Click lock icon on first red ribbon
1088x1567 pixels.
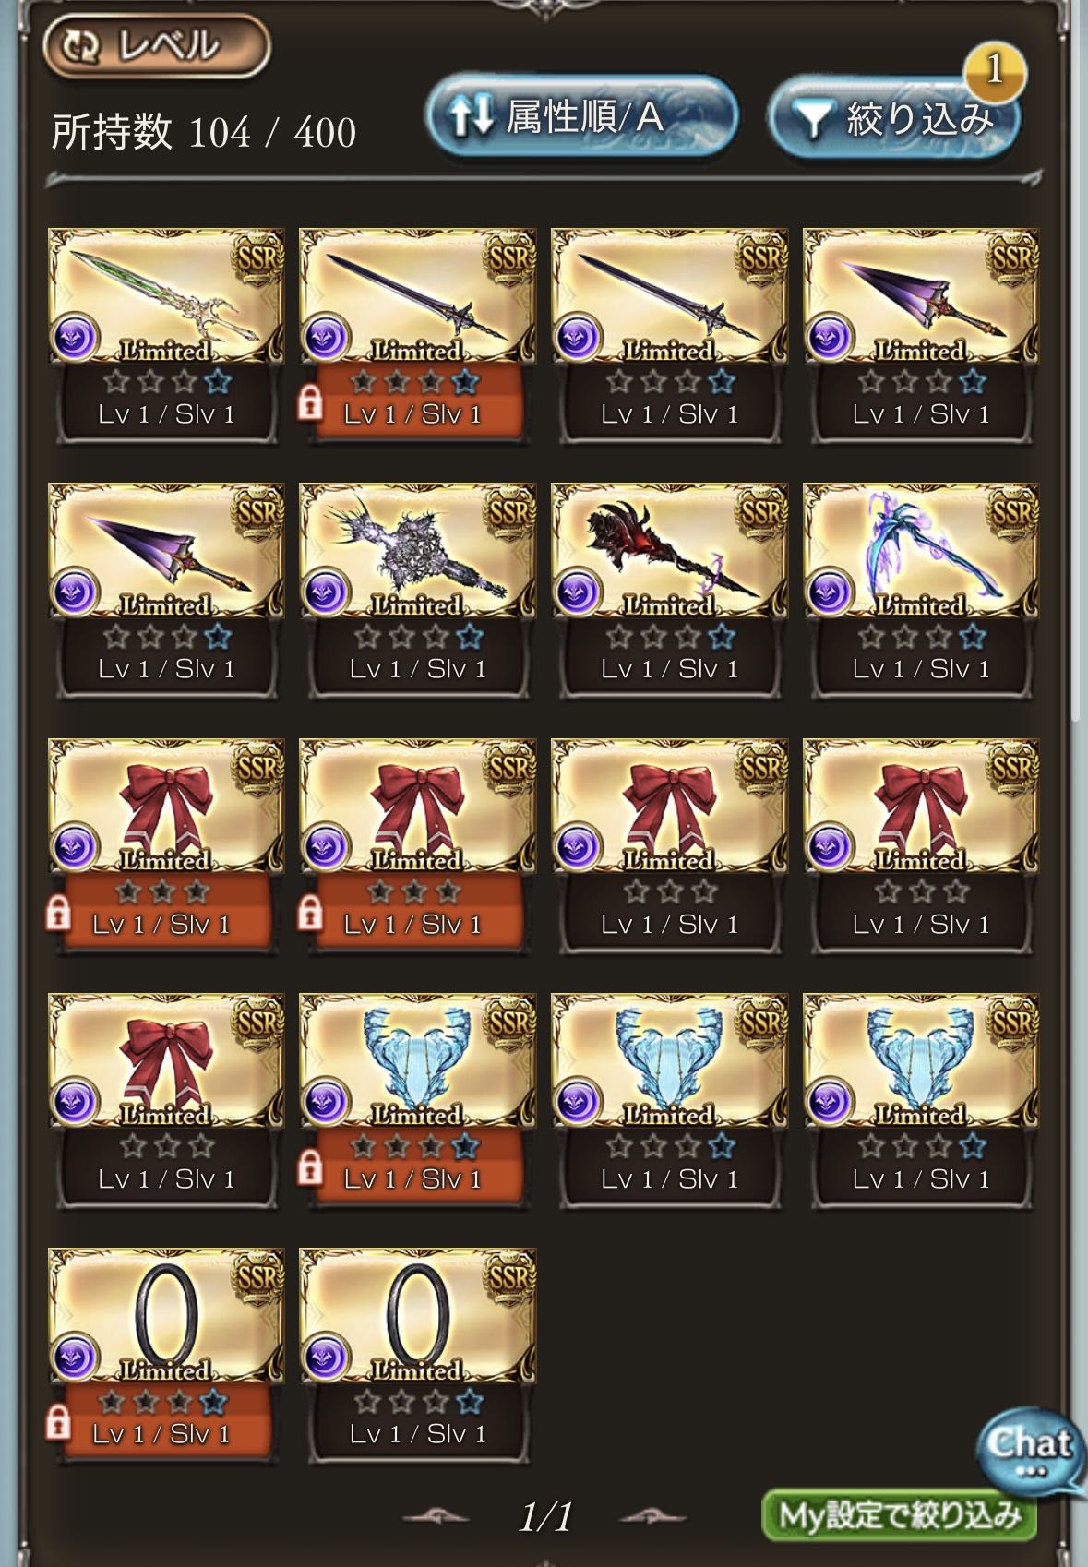(58, 913)
